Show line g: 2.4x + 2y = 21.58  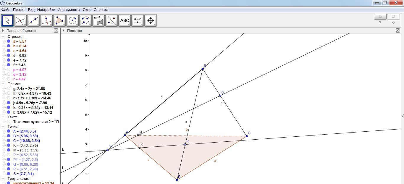(9, 89)
